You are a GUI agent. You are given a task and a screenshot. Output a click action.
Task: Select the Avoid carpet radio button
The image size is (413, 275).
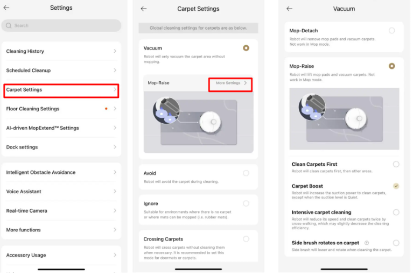tap(246, 173)
